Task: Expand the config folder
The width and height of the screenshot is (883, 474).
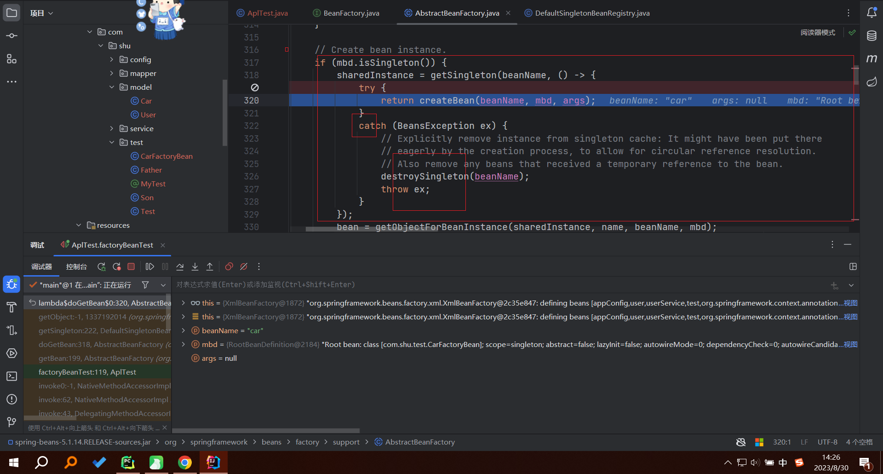Action: pos(112,59)
